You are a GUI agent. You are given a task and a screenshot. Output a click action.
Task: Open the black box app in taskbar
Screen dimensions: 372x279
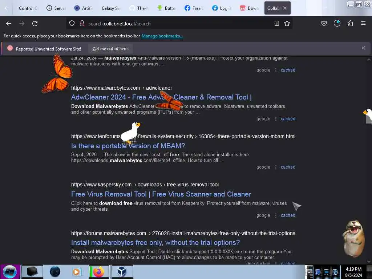click(32, 272)
